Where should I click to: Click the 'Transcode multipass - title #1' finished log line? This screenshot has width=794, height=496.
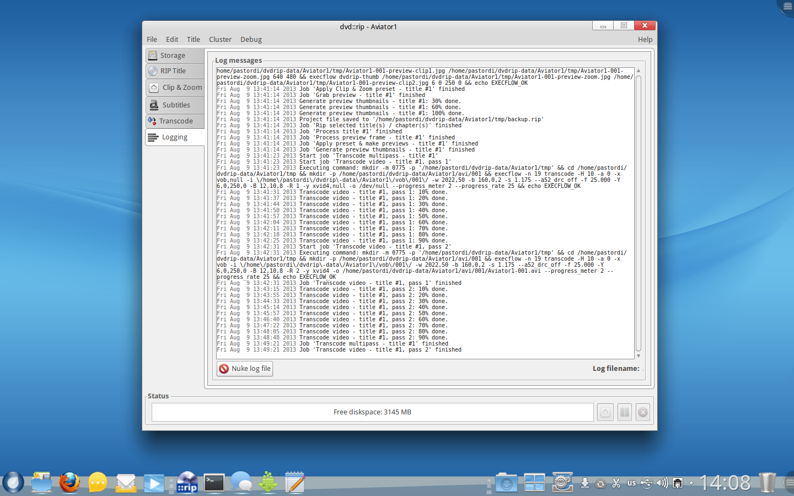point(332,344)
